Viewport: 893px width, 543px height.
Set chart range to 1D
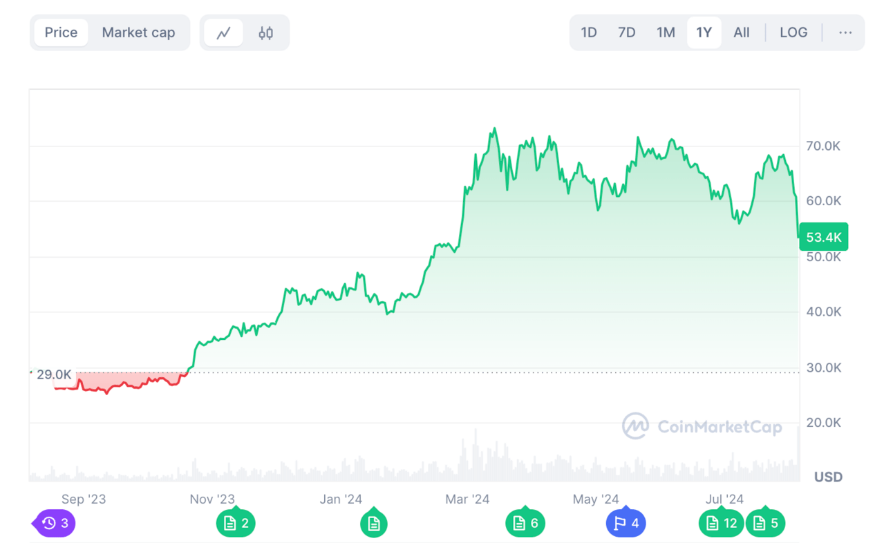click(589, 32)
